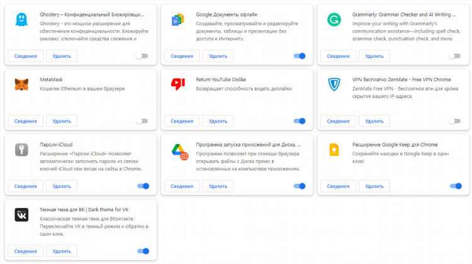
Task: Click the VPN бесплатно ZenMate title
Action: (x=402, y=79)
